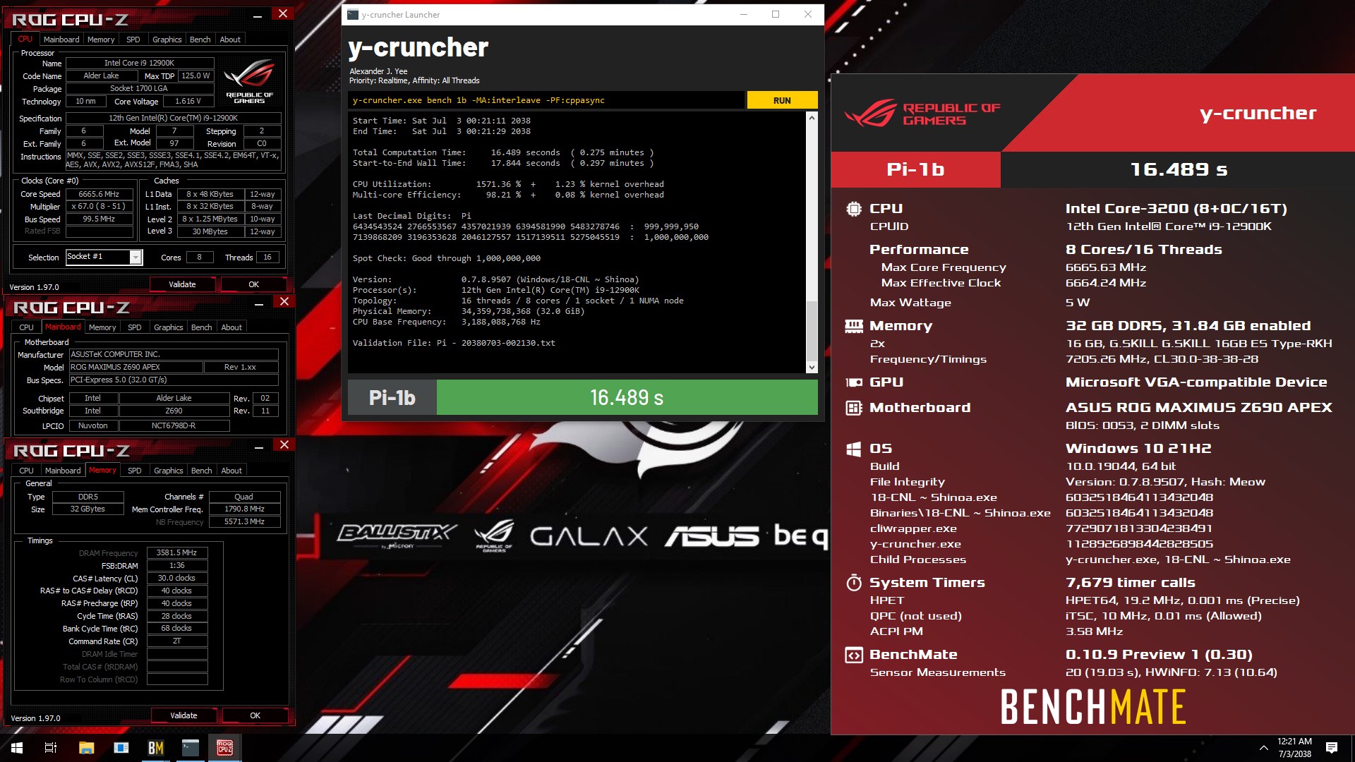Screen dimensions: 1355x762
Task: Click the GPU card icon in BenchMate panel
Action: point(854,382)
